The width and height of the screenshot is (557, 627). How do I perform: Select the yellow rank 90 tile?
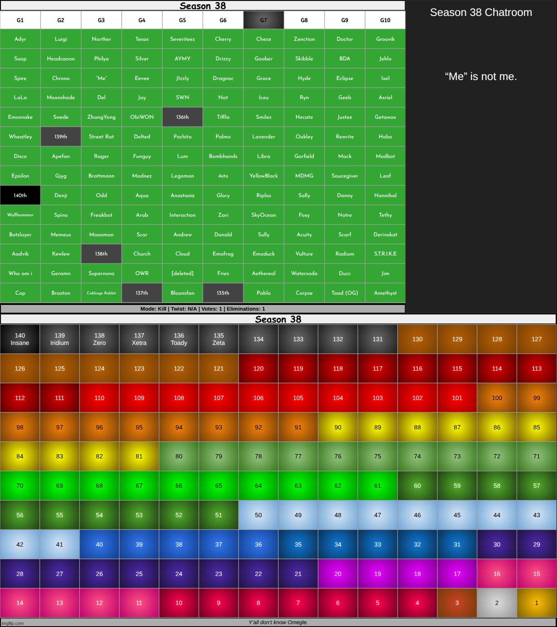coord(338,427)
